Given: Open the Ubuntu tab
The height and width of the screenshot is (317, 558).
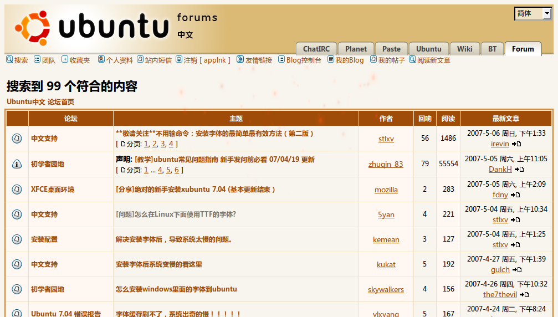Looking at the screenshot, I should [428, 49].
